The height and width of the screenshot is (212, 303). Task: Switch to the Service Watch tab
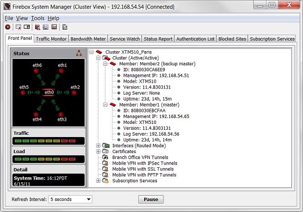pos(125,39)
